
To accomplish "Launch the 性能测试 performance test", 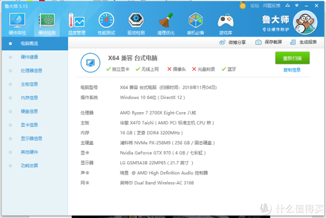I will pyautogui.click(x=106, y=24).
